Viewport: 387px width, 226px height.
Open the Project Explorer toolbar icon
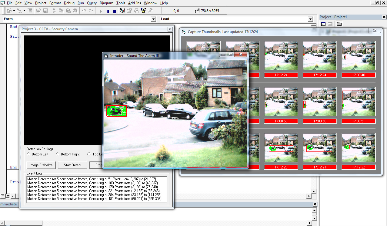click(x=122, y=11)
